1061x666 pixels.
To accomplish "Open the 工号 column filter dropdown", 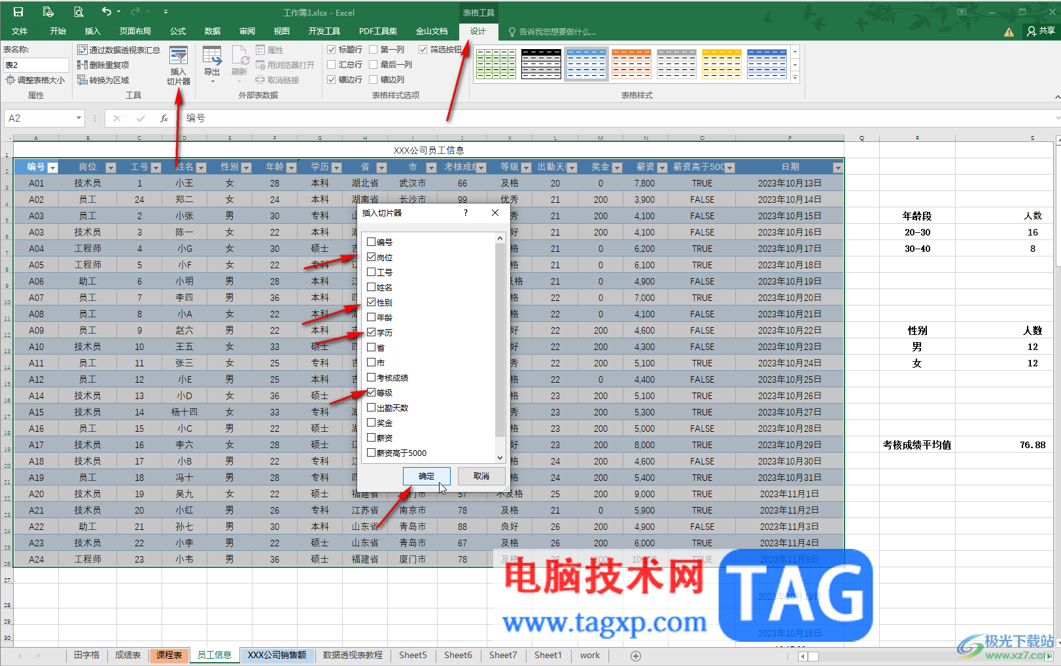I will (156, 167).
